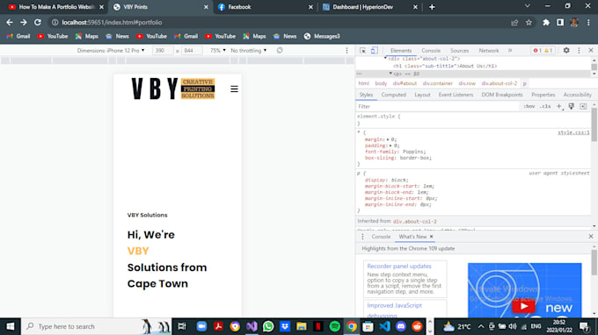Go back in browser history
The image size is (598, 335).
(x=10, y=23)
